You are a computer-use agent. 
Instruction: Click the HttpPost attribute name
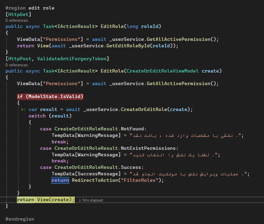[20, 59]
